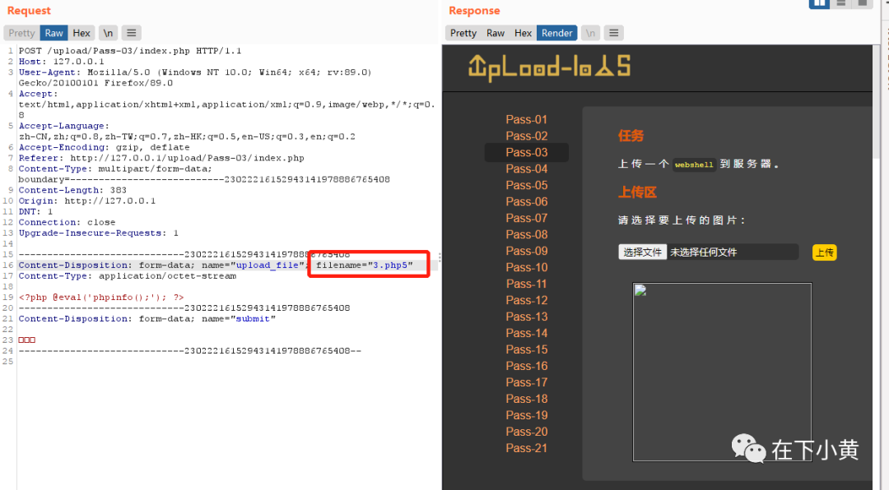
Task: Open Pass-08 challenge link
Action: 526,234
